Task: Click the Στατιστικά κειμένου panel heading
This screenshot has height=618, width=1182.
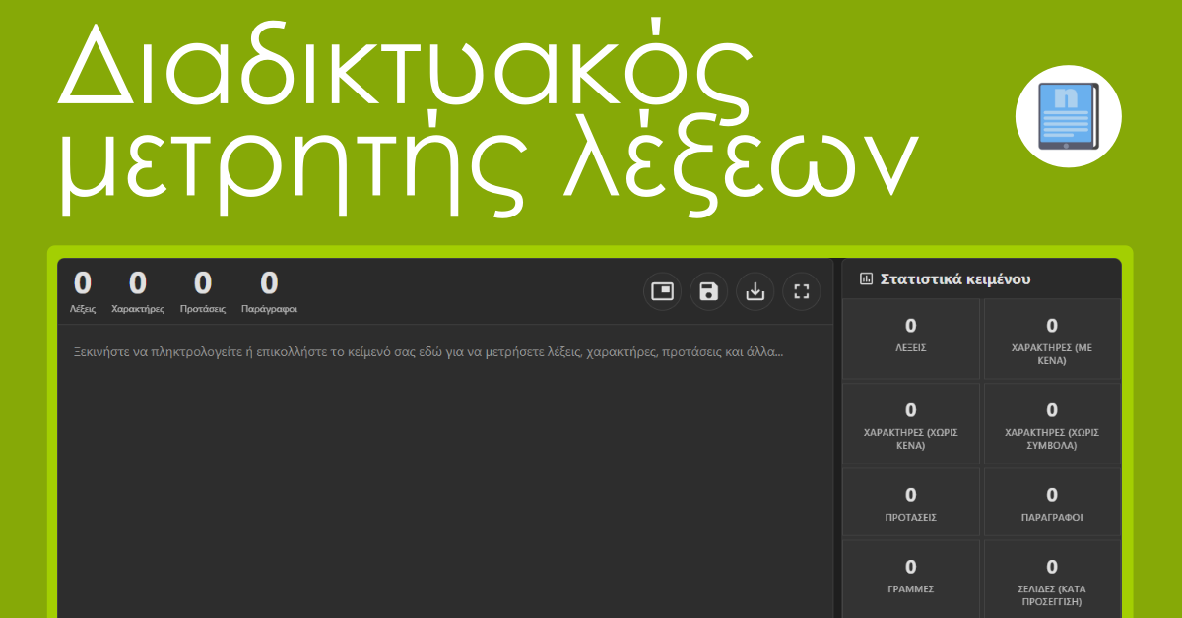Action: click(955, 278)
